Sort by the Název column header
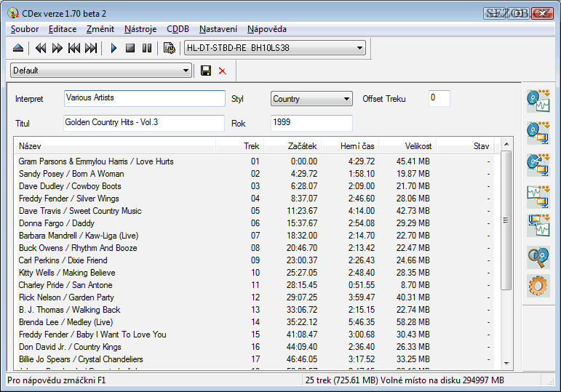561x392 pixels. 115,146
